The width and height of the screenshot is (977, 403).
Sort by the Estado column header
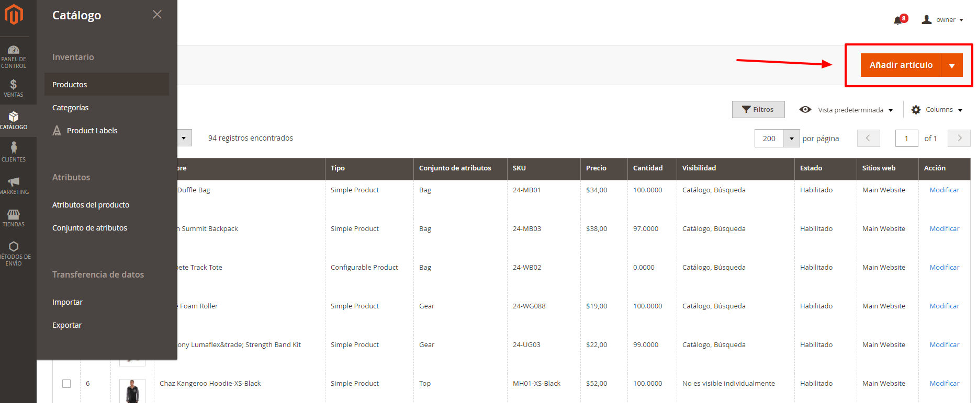(825, 168)
